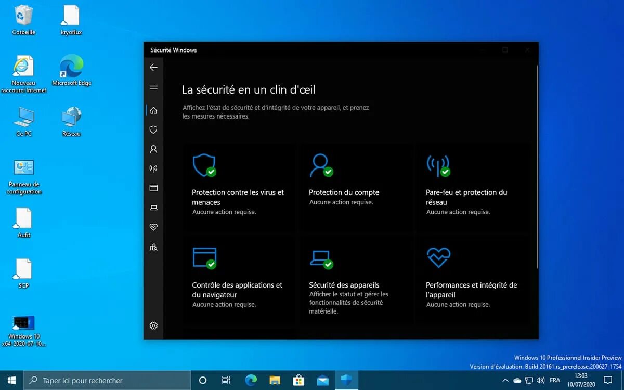Open virus protection shield icon in sidebar
The image size is (624, 390).
[x=153, y=129]
